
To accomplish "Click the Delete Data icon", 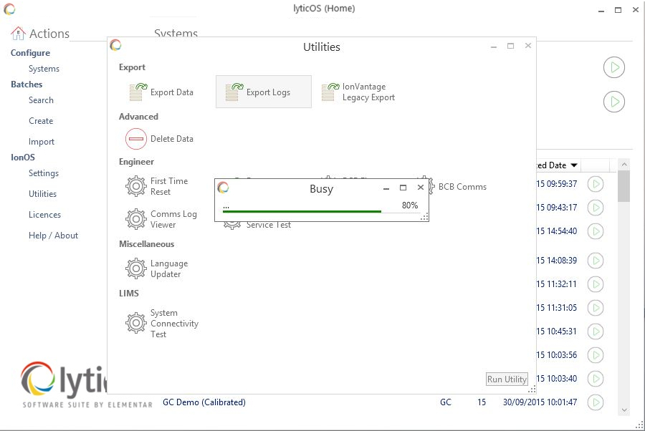I will (x=136, y=139).
